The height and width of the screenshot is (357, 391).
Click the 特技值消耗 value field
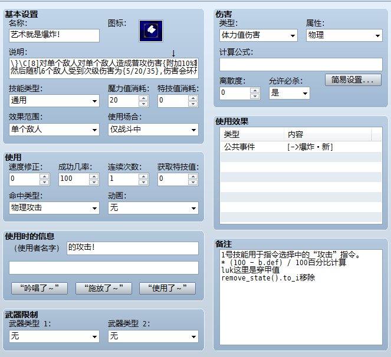[173, 101]
